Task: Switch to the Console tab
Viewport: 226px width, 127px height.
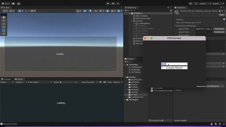Action: (x=6, y=79)
